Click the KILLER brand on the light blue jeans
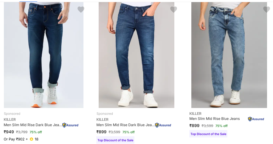 click(196, 113)
